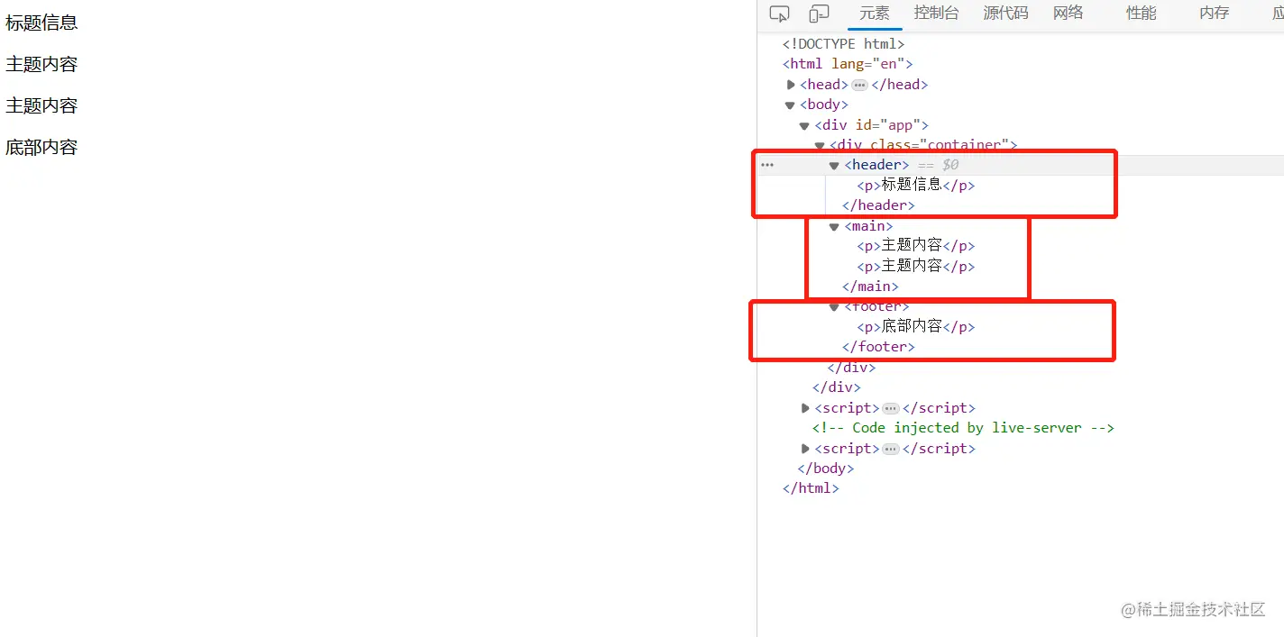Select the live-server injected comment line

[963, 428]
